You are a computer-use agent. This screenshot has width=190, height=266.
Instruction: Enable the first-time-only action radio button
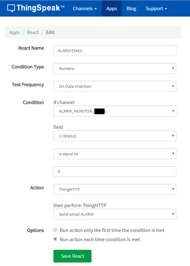point(55,230)
